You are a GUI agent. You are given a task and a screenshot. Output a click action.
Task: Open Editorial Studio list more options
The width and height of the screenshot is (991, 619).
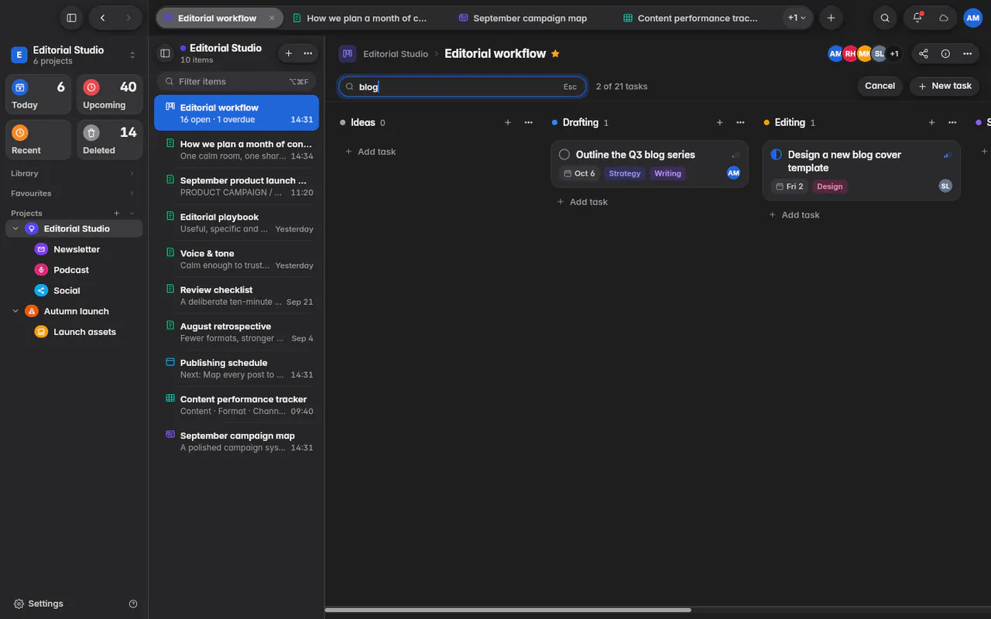[x=308, y=53]
